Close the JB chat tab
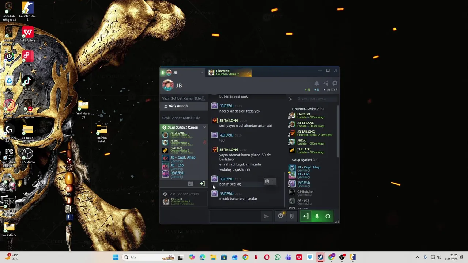Screen dimensions: 468x263 [x=202, y=73]
